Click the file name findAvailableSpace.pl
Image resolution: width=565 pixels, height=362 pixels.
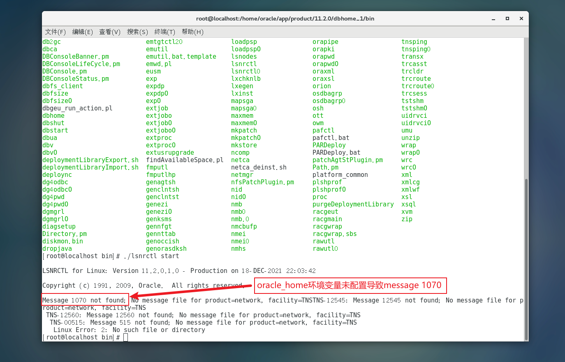tap(185, 160)
